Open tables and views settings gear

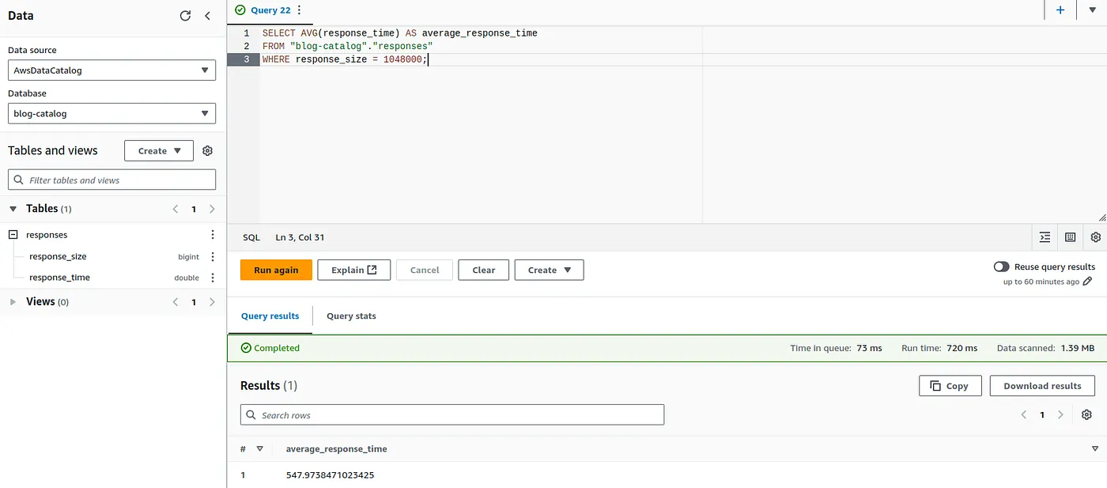pyautogui.click(x=208, y=151)
